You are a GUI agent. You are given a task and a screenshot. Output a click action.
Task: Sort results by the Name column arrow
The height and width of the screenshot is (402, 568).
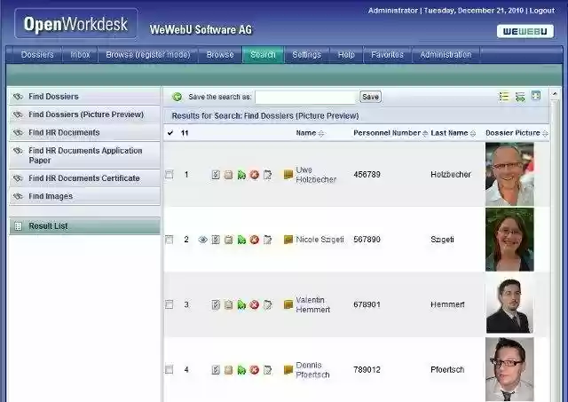coord(321,134)
